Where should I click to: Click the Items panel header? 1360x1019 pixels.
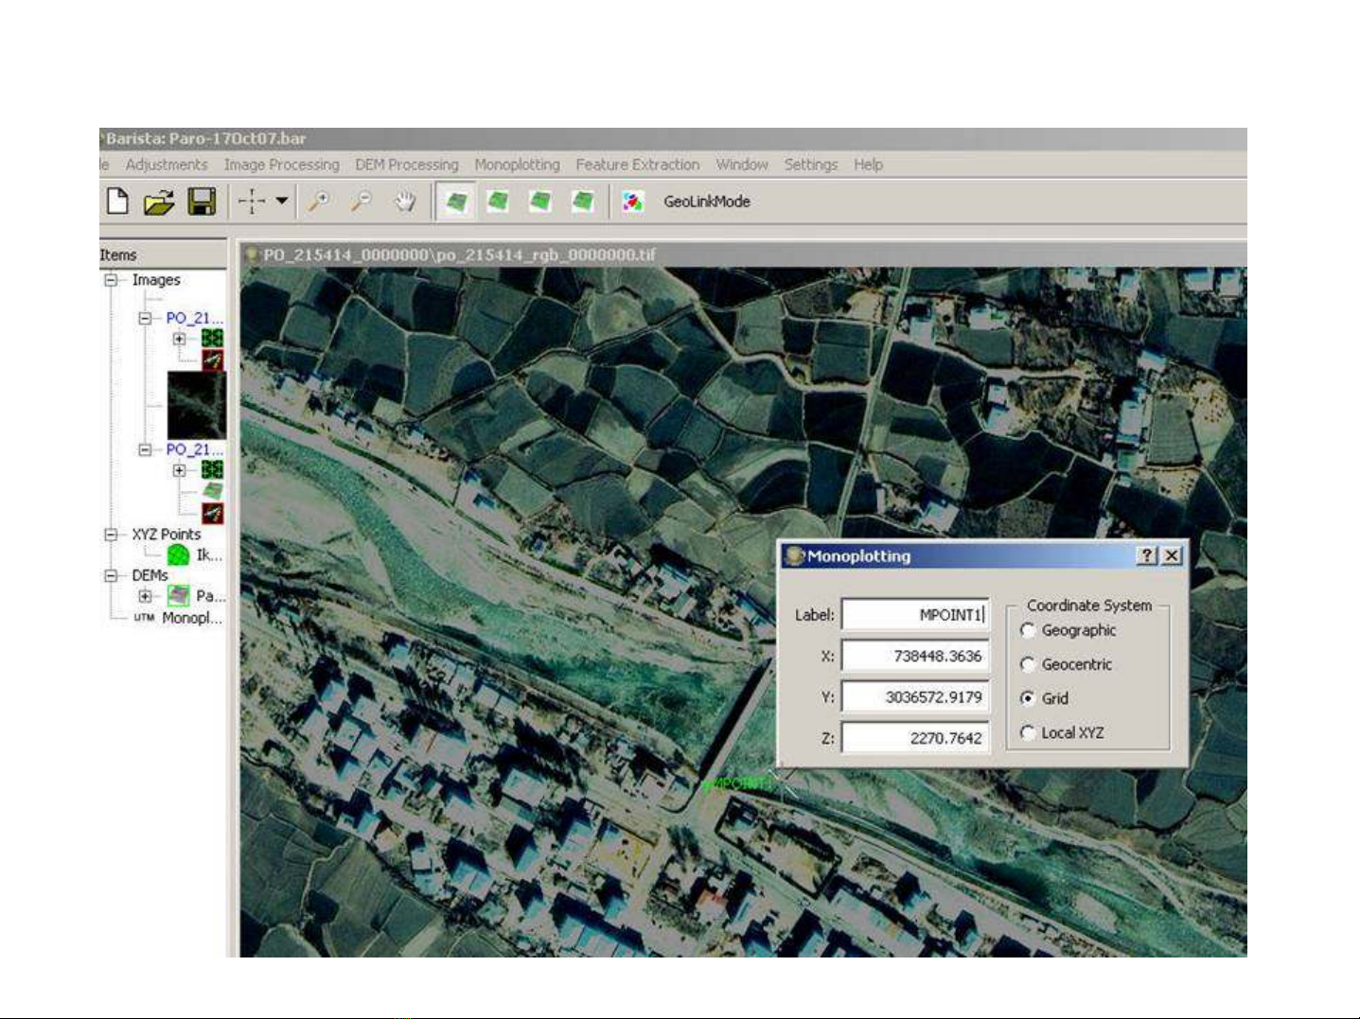[163, 255]
